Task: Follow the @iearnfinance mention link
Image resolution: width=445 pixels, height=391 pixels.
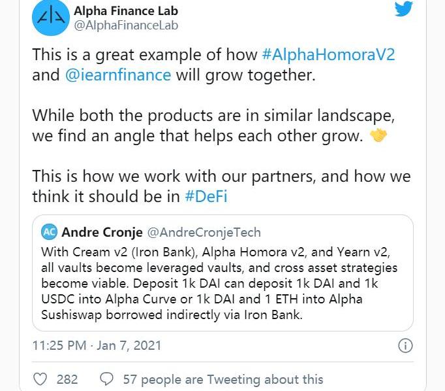Action: 118,75
